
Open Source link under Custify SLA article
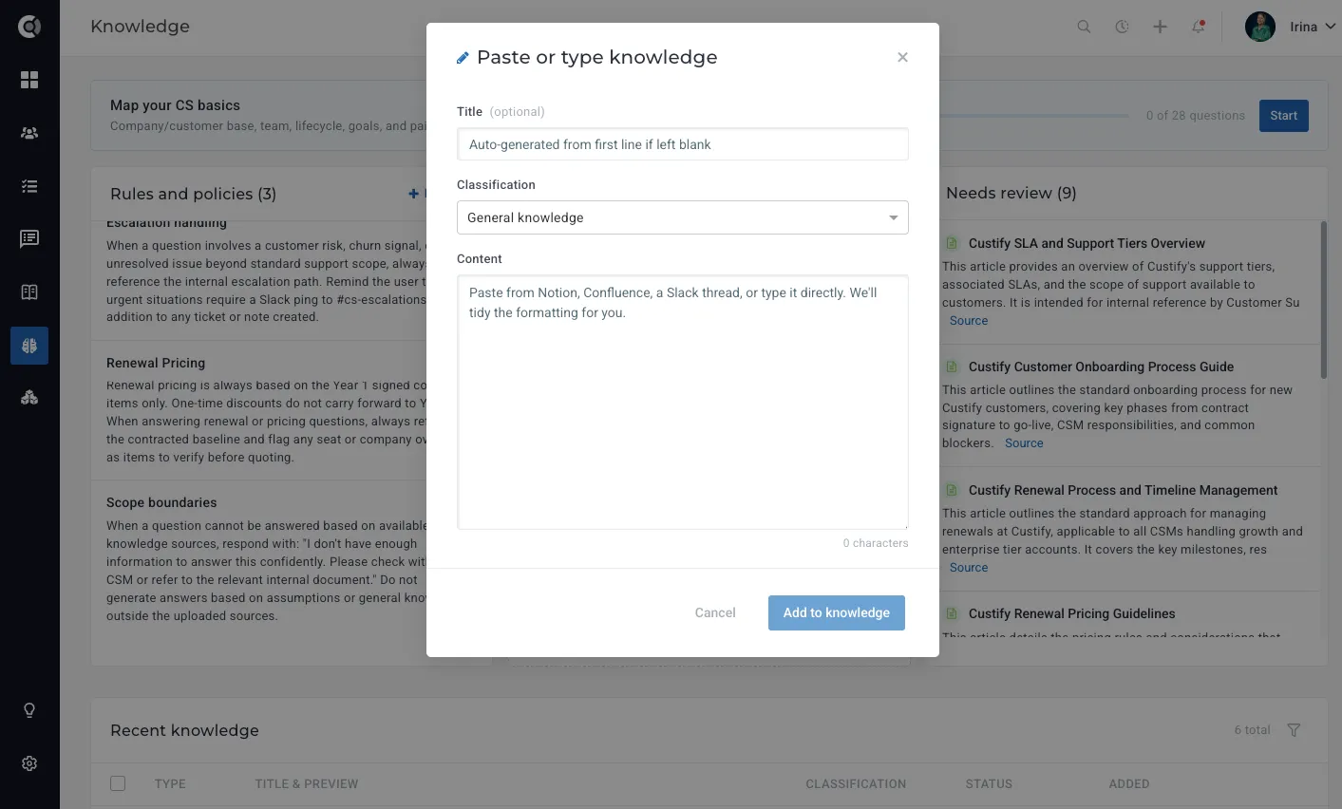pyautogui.click(x=969, y=321)
